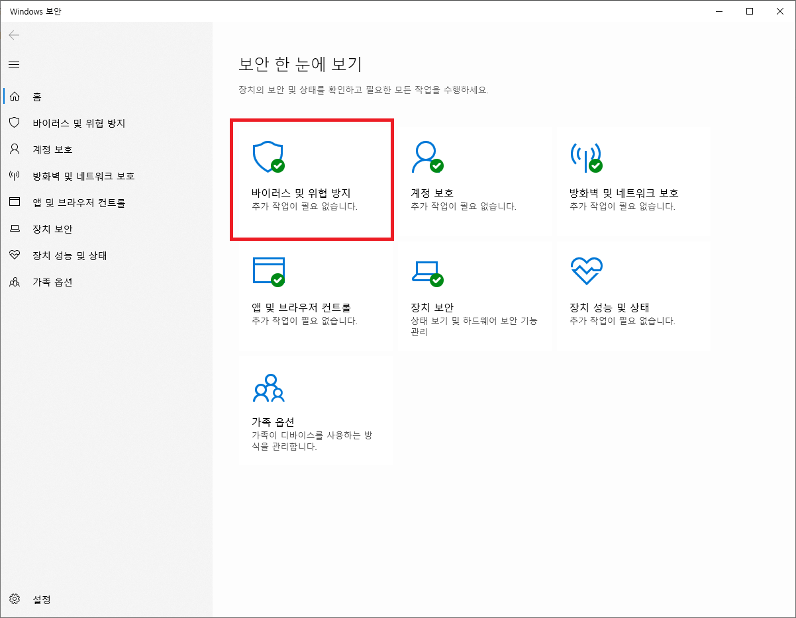Click the person icon for 계정 보호 in sidebar
Viewport: 796px width, 618px height.
point(15,150)
